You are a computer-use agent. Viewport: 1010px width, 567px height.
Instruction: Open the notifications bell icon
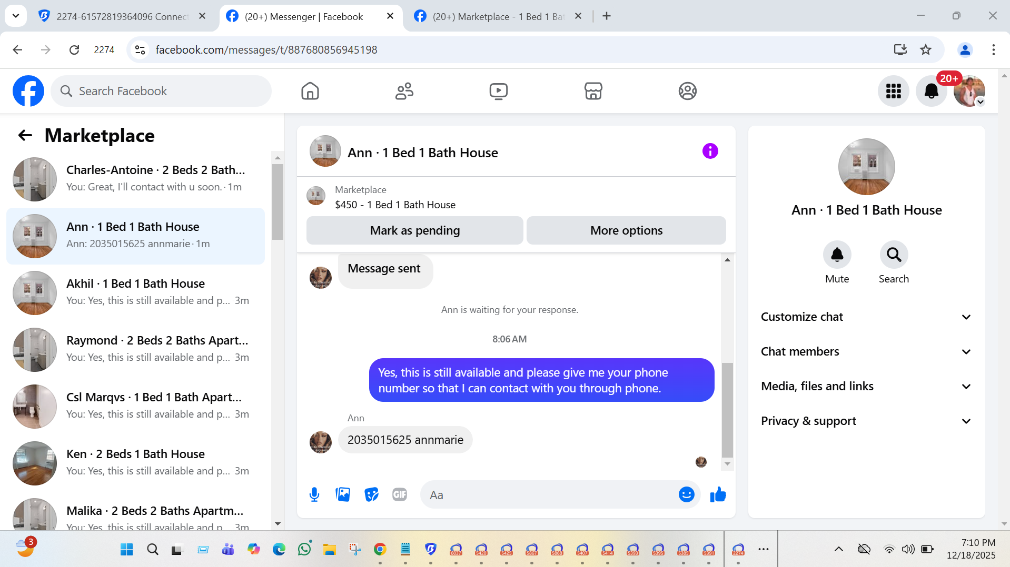pos(932,91)
